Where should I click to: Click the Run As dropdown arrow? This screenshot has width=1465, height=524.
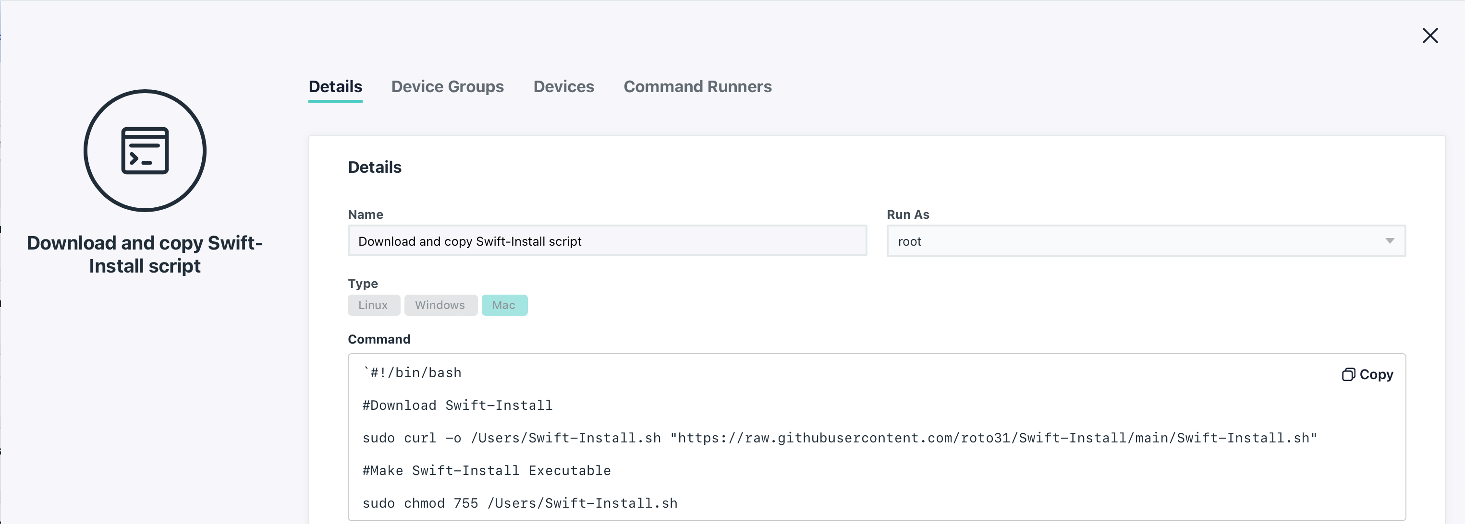click(1390, 241)
